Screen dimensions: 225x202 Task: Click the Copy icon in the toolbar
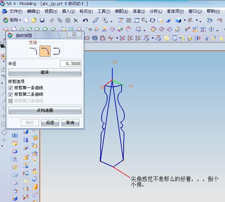(x=60, y=20)
